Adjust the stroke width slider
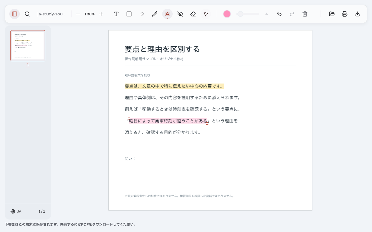 pos(247,14)
